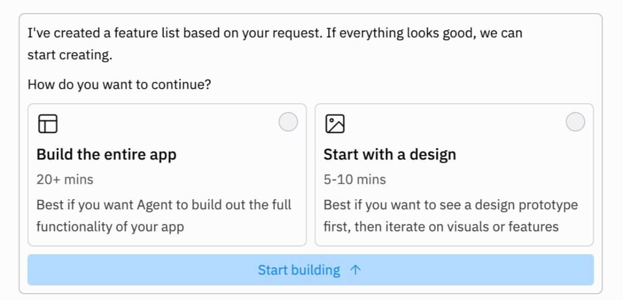Click the "Start building" text label
This screenshot has width=623, height=300.
pyautogui.click(x=299, y=270)
